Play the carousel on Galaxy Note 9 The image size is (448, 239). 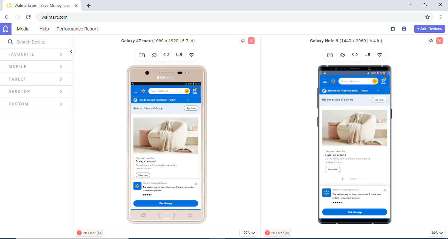pyautogui.click(x=342, y=179)
